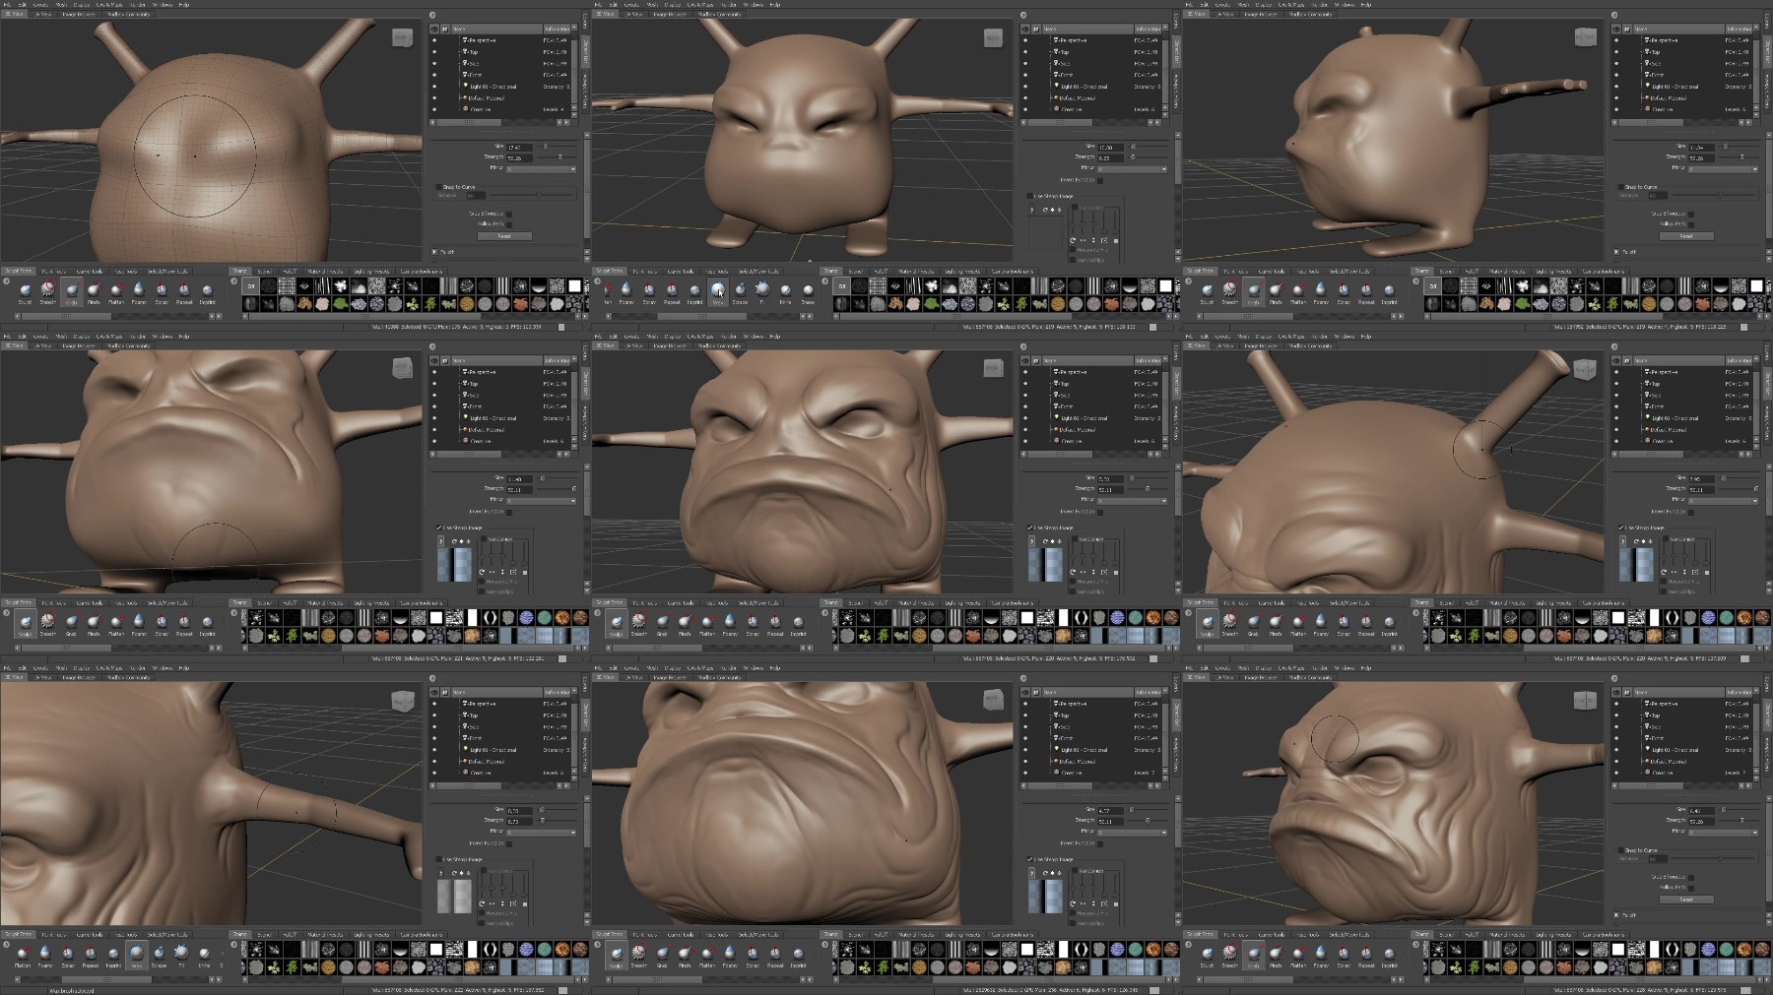Image resolution: width=1773 pixels, height=995 pixels.
Task: Select the Grab tool in the top-left frame
Action: tap(71, 292)
